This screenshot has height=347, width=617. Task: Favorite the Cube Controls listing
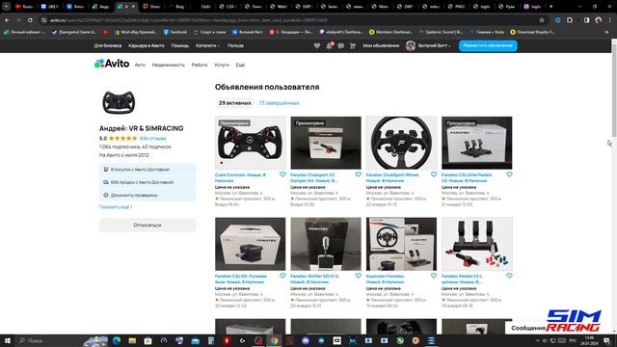click(282, 174)
